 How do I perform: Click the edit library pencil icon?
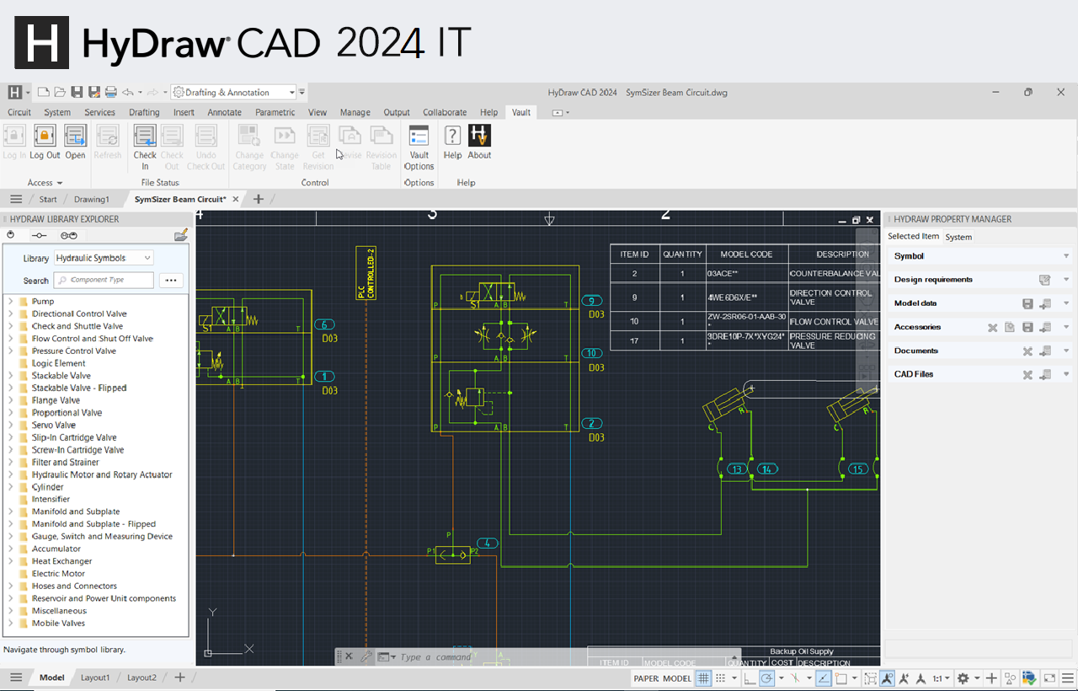click(x=180, y=235)
